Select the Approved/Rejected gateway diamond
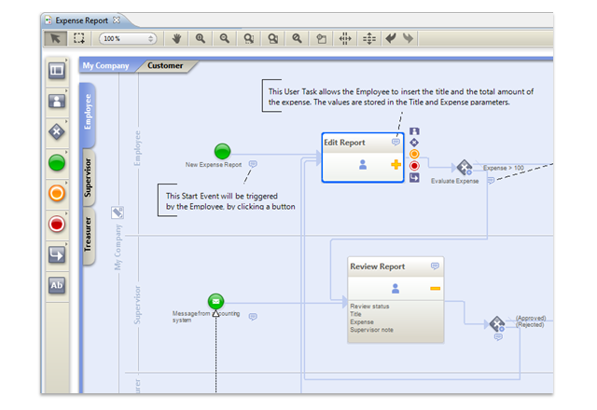This screenshot has width=597, height=410. click(x=497, y=324)
